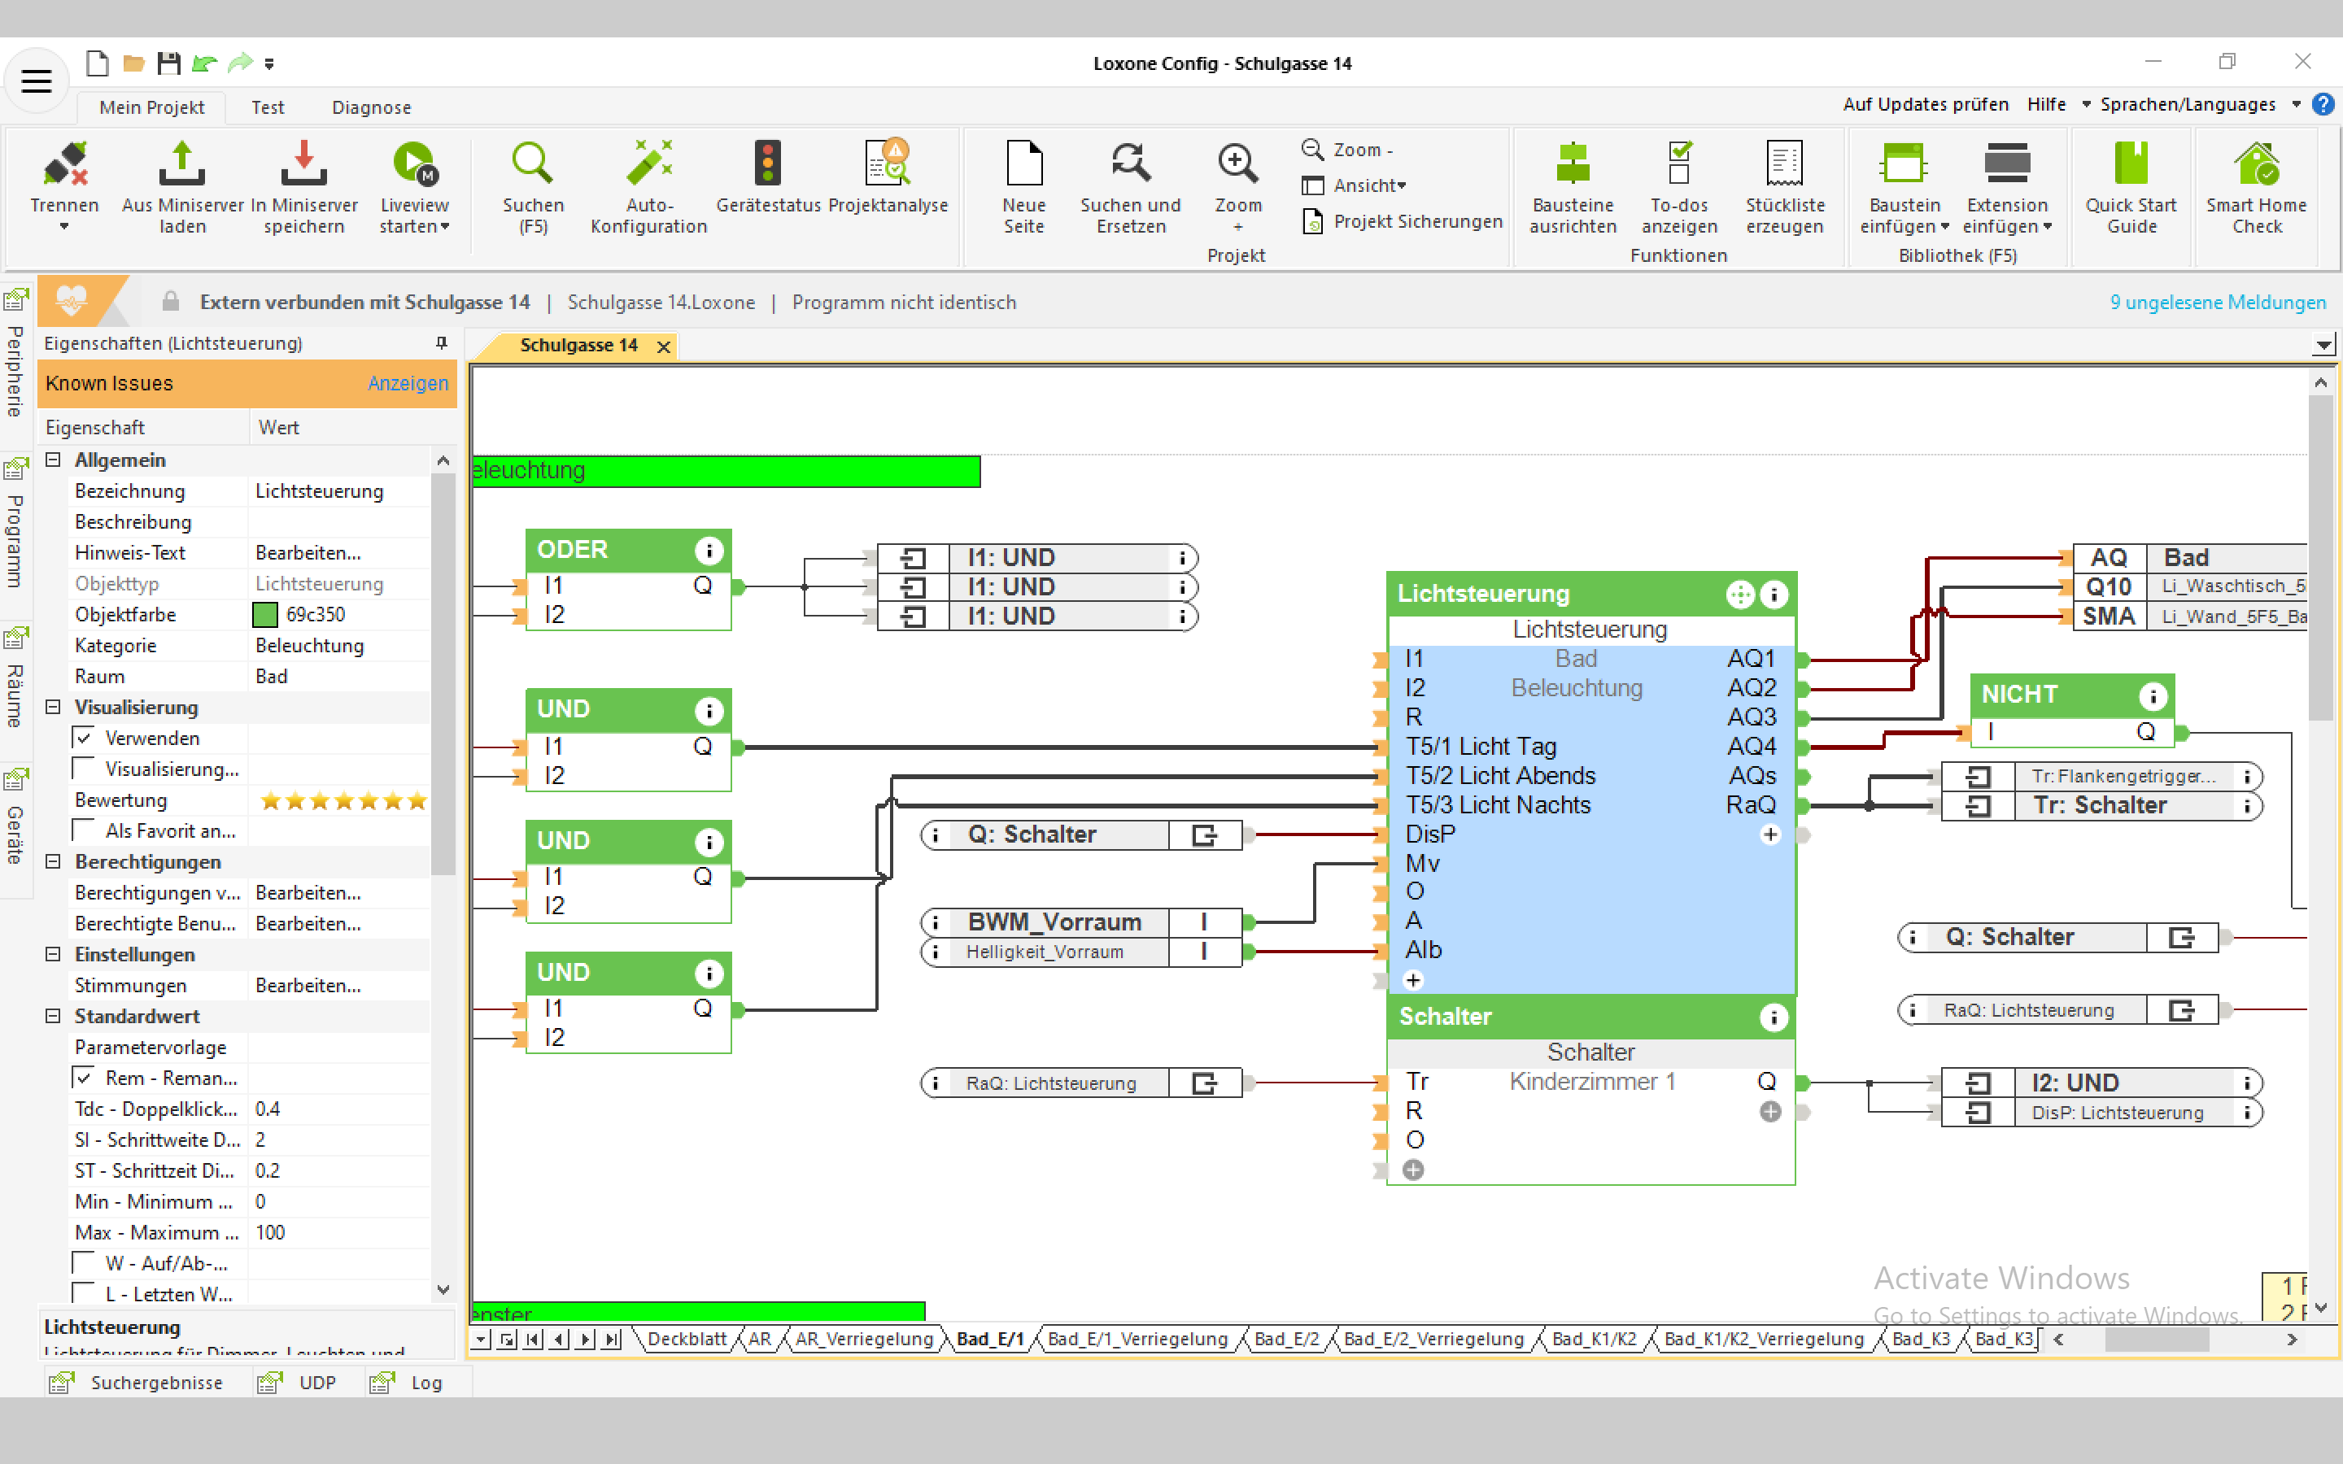Open the Bad_E/2 page tab
This screenshot has height=1464, width=2343.
1285,1339
